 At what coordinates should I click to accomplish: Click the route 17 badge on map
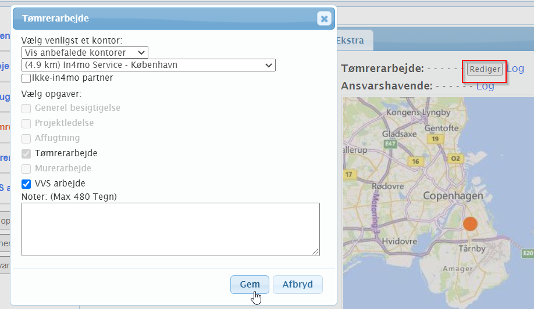(349, 174)
